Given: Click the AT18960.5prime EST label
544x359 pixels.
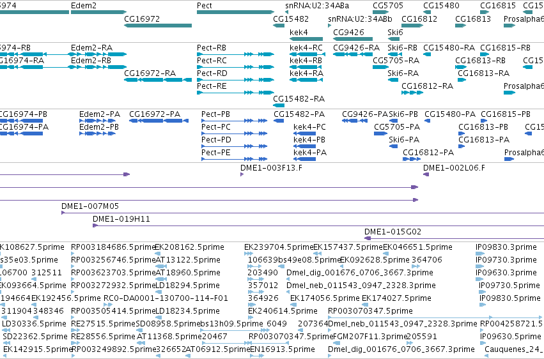Looking at the screenshot, I should point(187,273).
